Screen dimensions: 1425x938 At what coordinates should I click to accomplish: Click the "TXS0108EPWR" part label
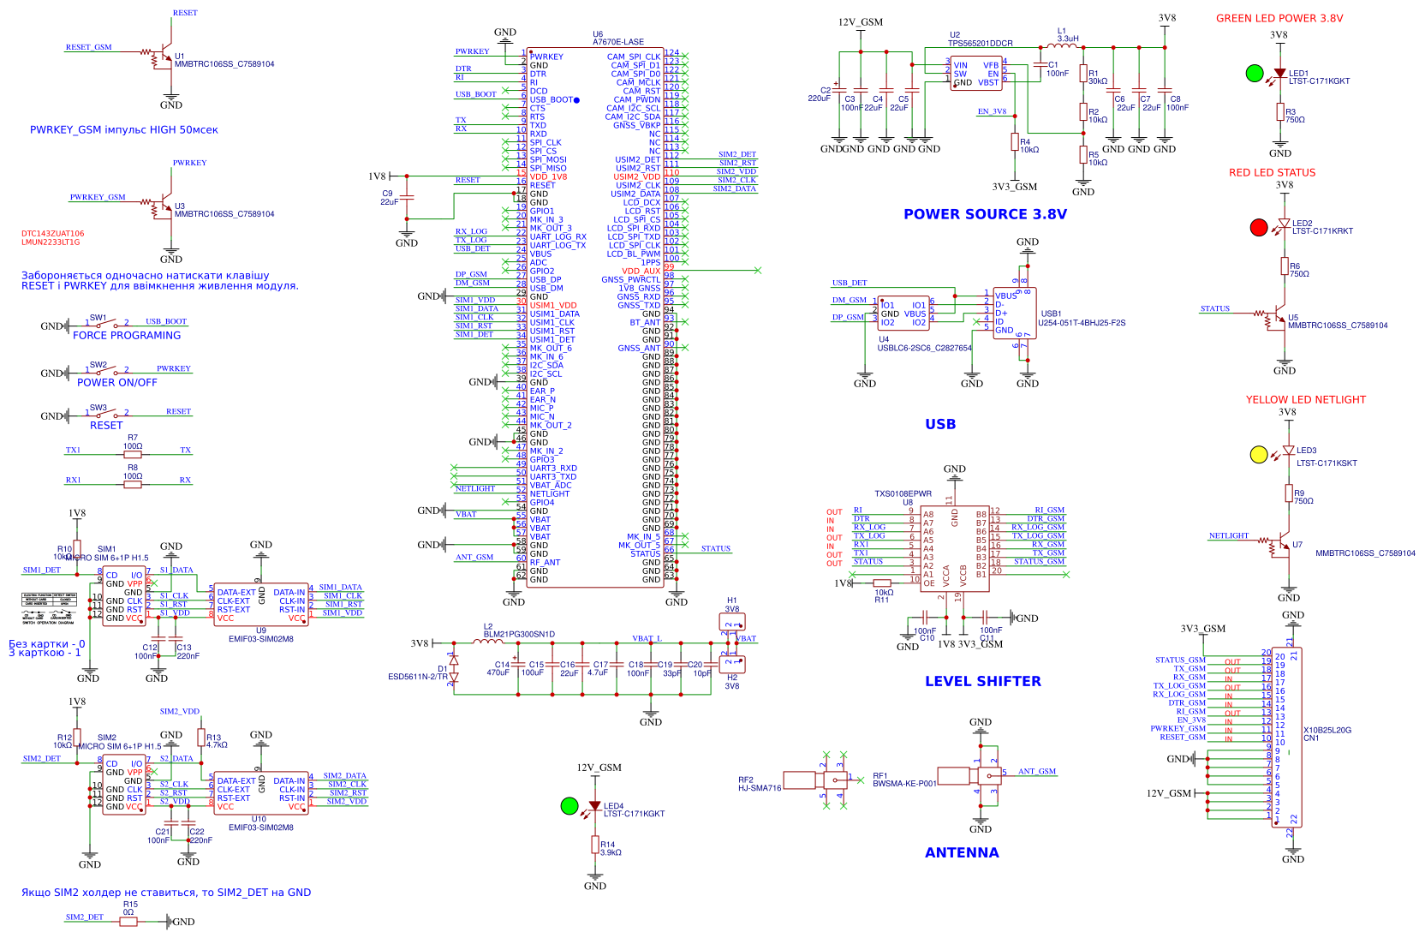coord(903,494)
